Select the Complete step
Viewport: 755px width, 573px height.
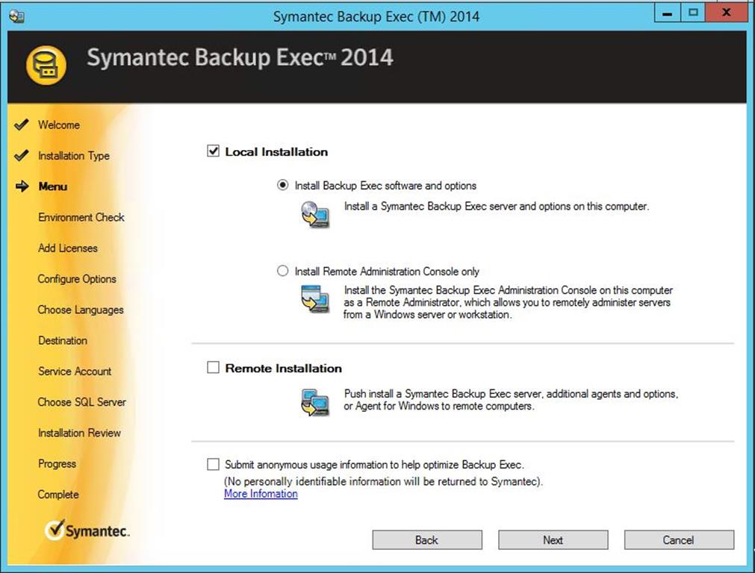58,494
